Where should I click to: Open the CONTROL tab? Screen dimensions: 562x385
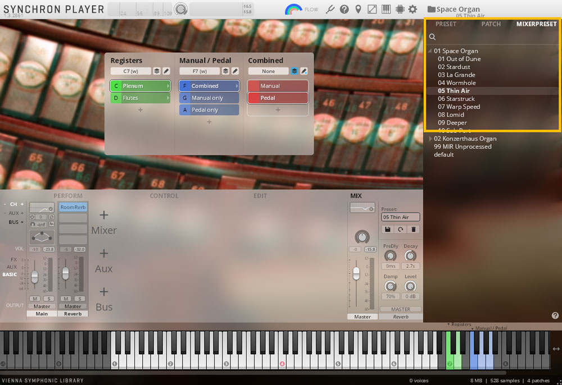pos(164,196)
